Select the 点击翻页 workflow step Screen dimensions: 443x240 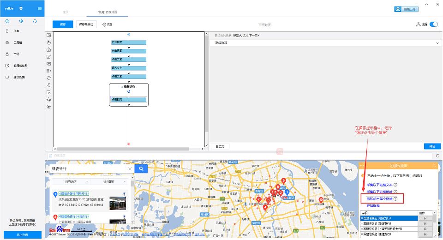pyautogui.click(x=129, y=100)
